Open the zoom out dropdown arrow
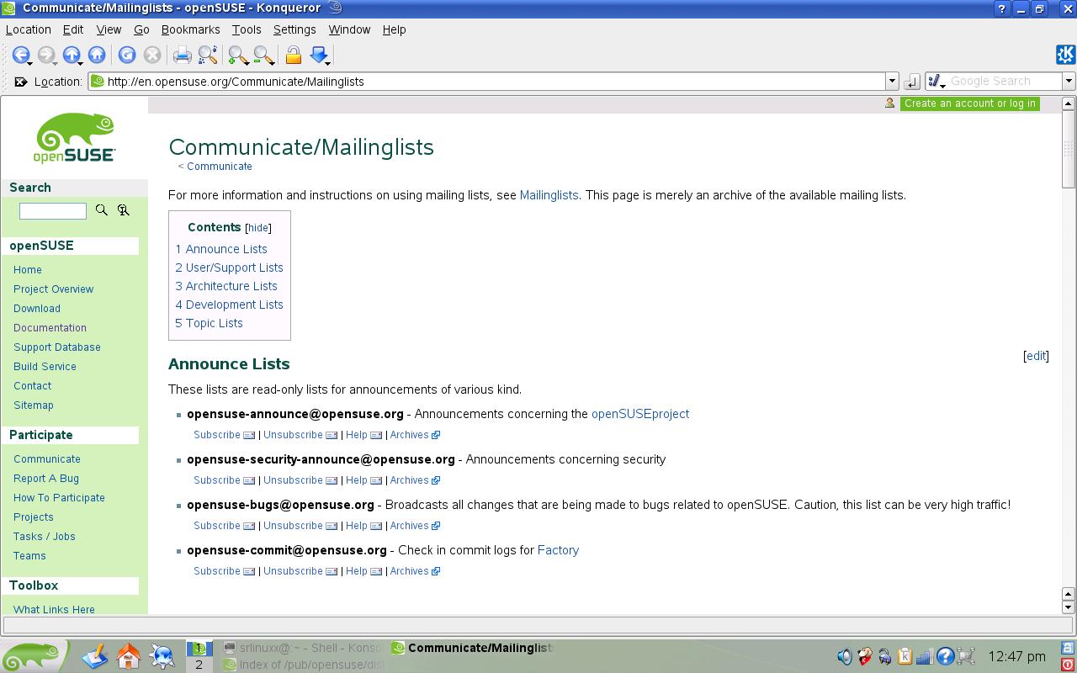Image resolution: width=1077 pixels, height=673 pixels. [x=272, y=63]
